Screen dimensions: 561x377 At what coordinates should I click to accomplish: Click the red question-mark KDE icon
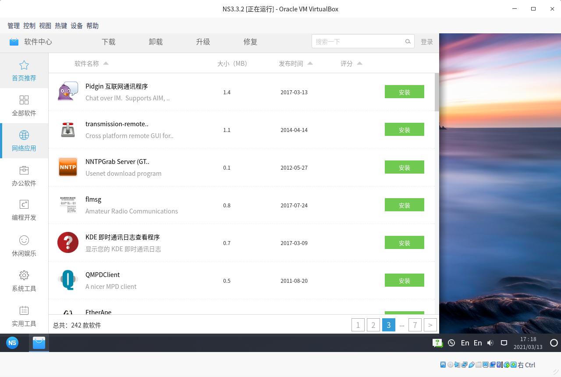tap(68, 242)
